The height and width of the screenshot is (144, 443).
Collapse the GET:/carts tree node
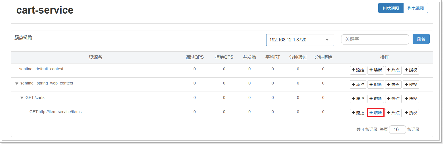[x=22, y=98]
